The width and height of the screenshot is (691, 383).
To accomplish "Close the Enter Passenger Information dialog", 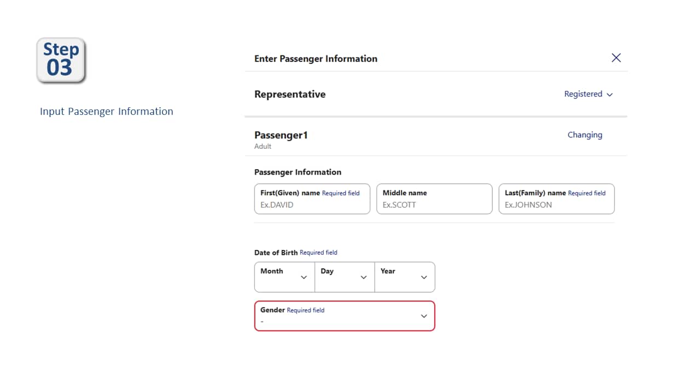I will [616, 57].
